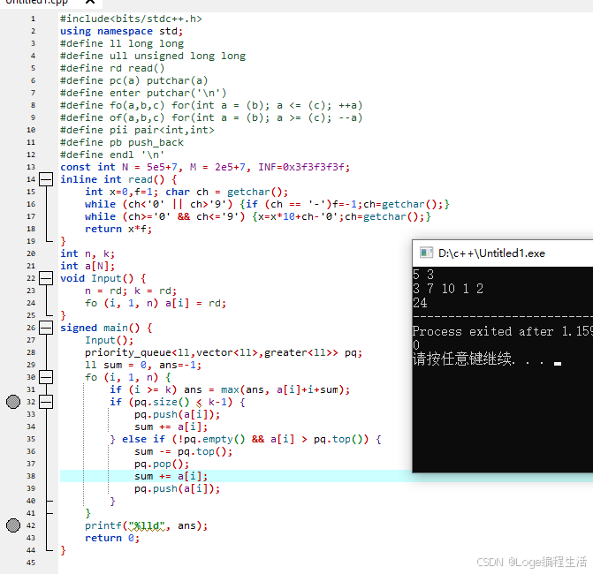593x574 pixels.
Task: Click the D:\c++\Untitled1.exe console title bar
Action: click(x=503, y=253)
